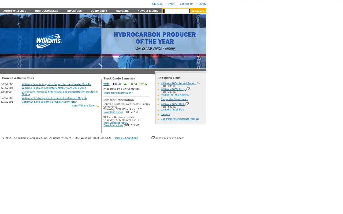
Task: Open Gulfstream natural gas transportation story
Action: [x=59, y=93]
